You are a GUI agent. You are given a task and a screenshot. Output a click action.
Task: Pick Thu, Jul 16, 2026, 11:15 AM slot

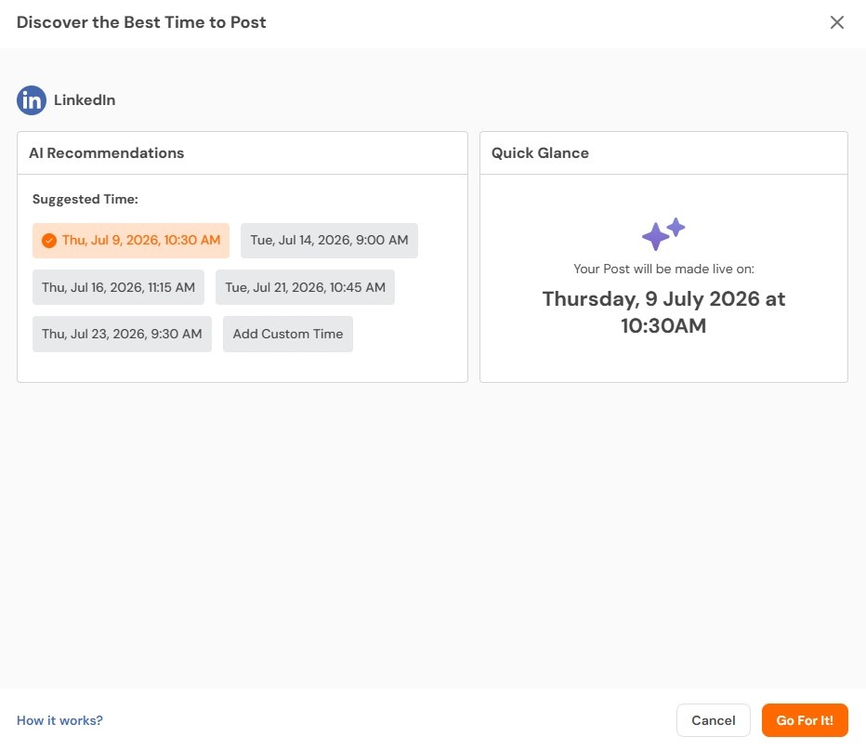coord(118,287)
